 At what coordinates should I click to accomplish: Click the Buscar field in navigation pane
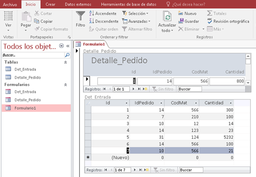[x=32, y=55]
